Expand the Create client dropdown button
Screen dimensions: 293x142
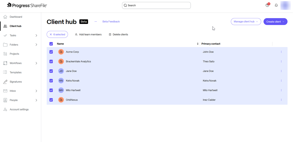(275, 22)
